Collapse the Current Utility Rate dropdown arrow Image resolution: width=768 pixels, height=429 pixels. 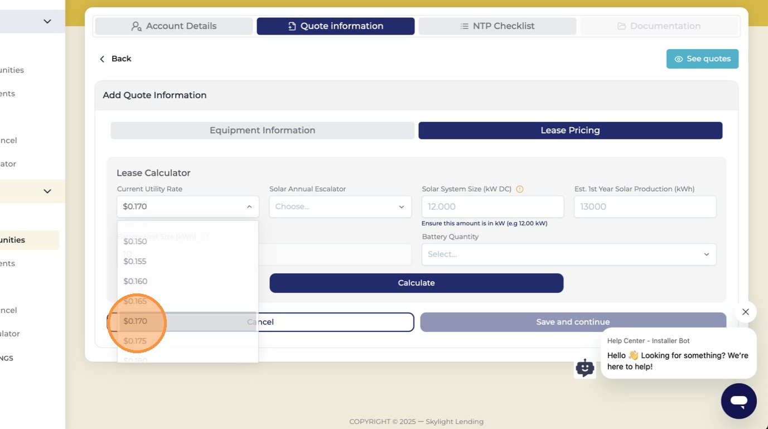249,207
